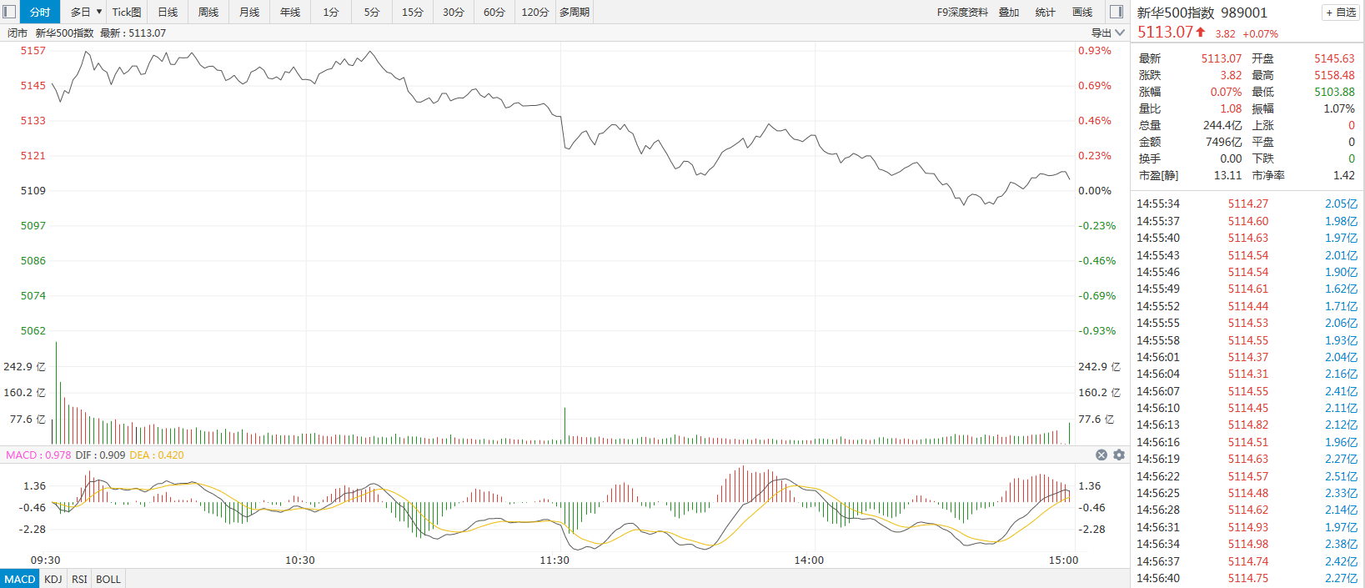Click the 金额 value 7496亿
Screen dimensions: 1365x588
click(x=1223, y=142)
